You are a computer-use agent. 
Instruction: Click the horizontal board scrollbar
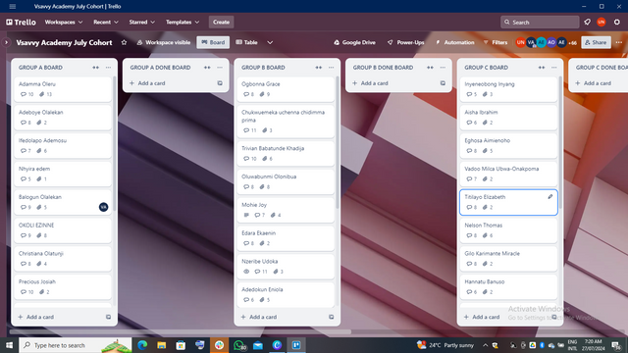point(181,331)
